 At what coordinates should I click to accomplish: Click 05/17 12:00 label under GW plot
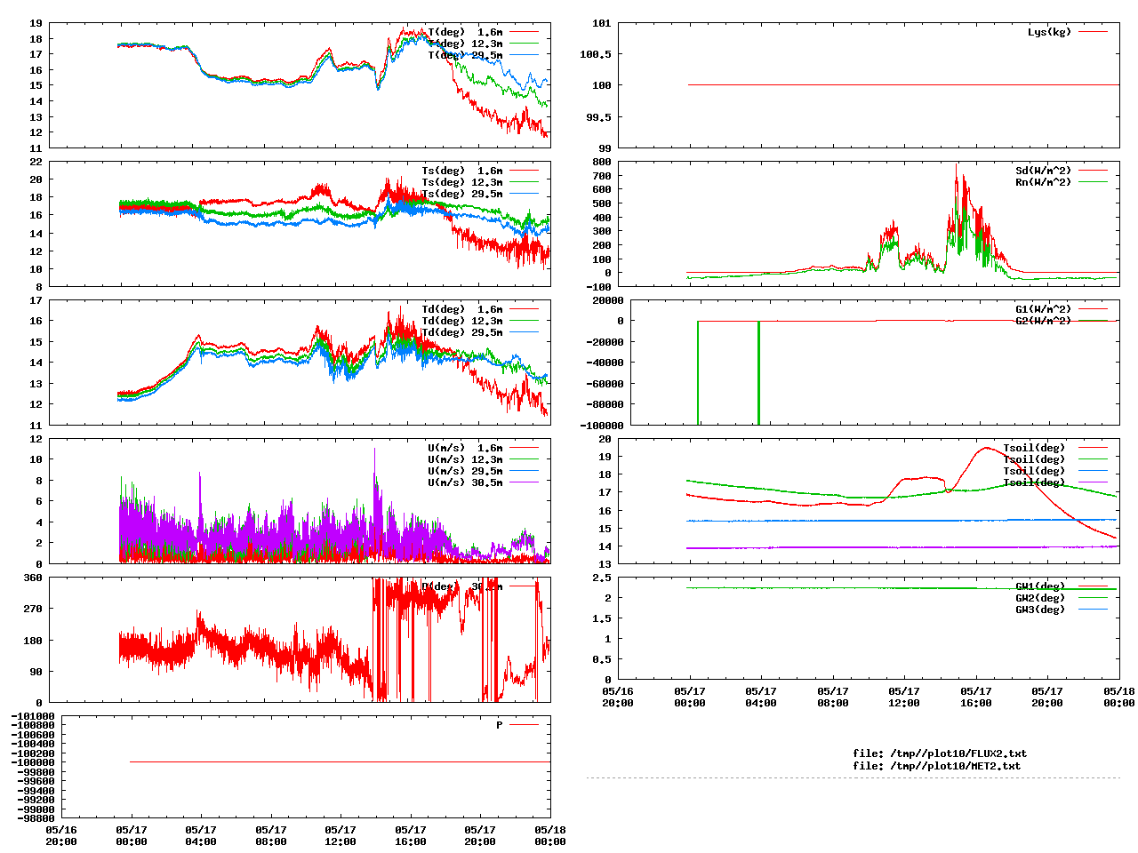[904, 697]
